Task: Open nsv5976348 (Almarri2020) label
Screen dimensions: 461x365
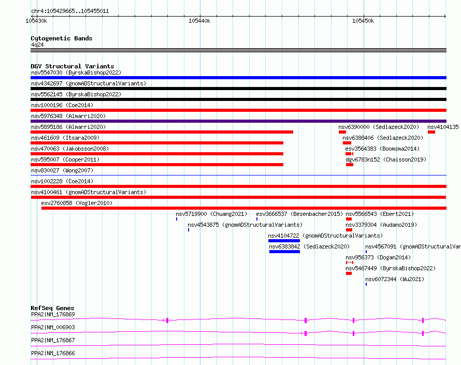Action: pos(68,116)
